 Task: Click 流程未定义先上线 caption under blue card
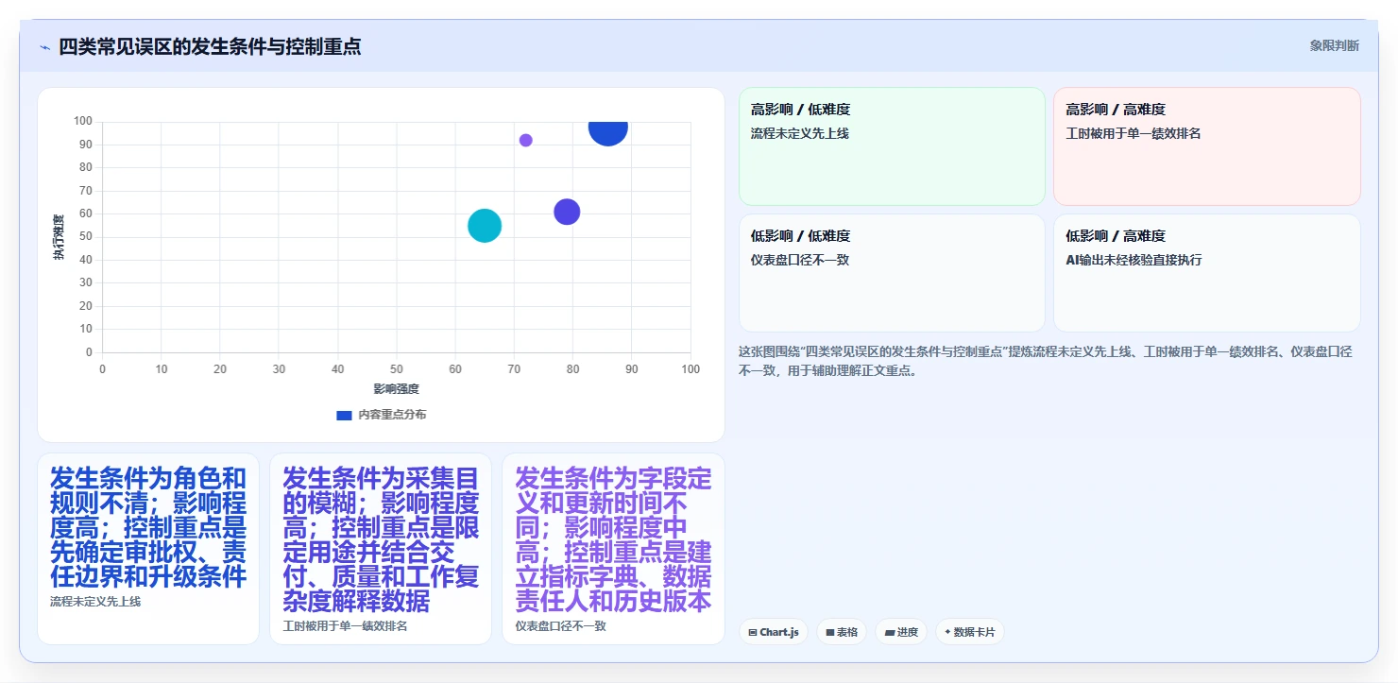pos(95,601)
